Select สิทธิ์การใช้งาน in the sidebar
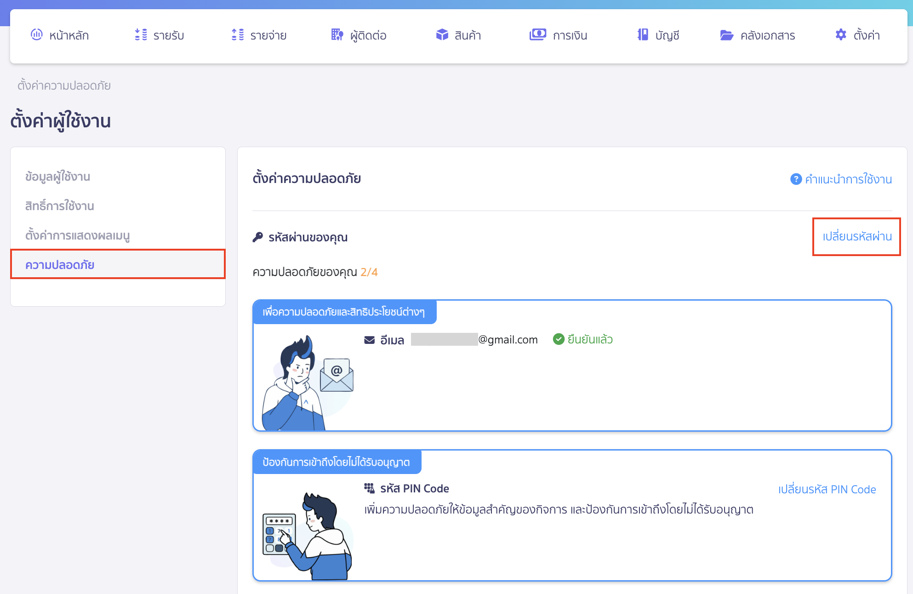Viewport: 913px width, 594px height. click(59, 206)
